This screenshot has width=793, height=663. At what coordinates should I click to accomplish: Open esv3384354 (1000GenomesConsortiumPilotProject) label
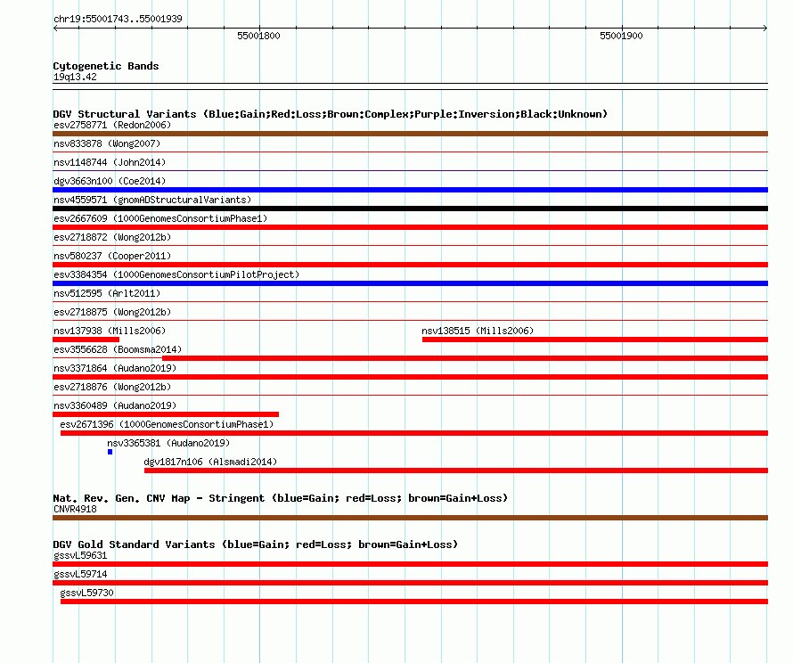[x=176, y=274]
